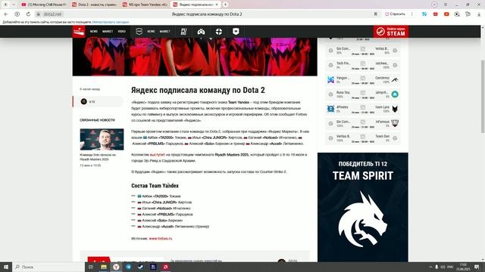The height and width of the screenshot is (272, 485).
Task: Click the article author avatar
Action: click(84, 101)
